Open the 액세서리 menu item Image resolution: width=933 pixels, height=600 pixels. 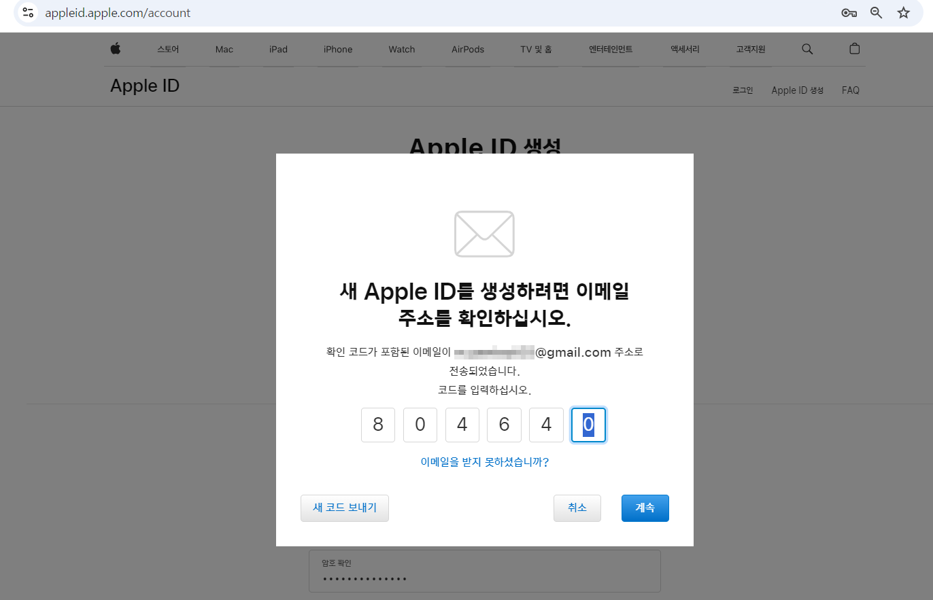coord(685,49)
